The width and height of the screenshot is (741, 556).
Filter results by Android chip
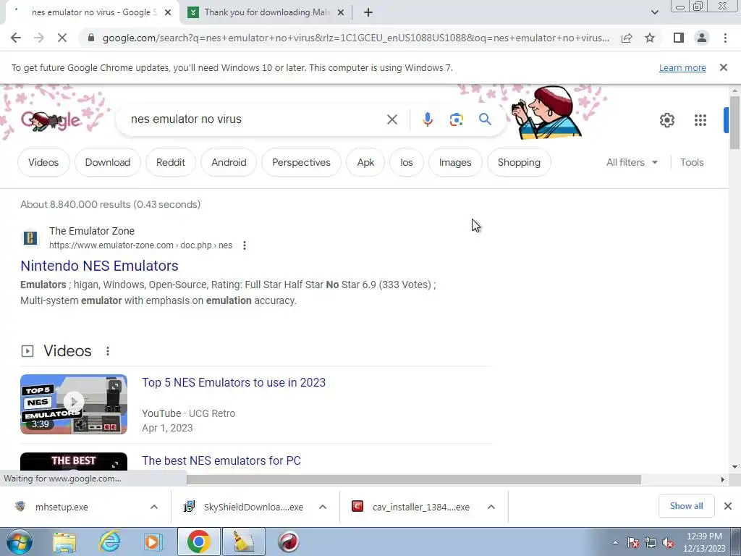(x=229, y=162)
